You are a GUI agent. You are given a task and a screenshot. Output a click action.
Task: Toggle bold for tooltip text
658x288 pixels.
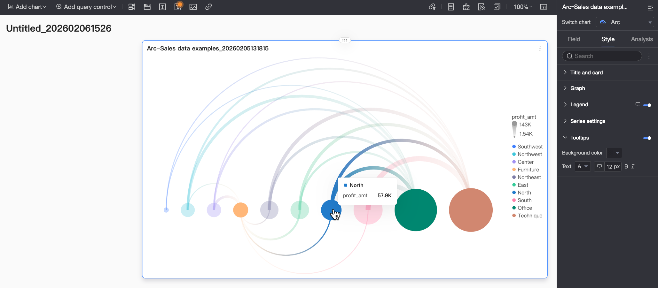(626, 166)
